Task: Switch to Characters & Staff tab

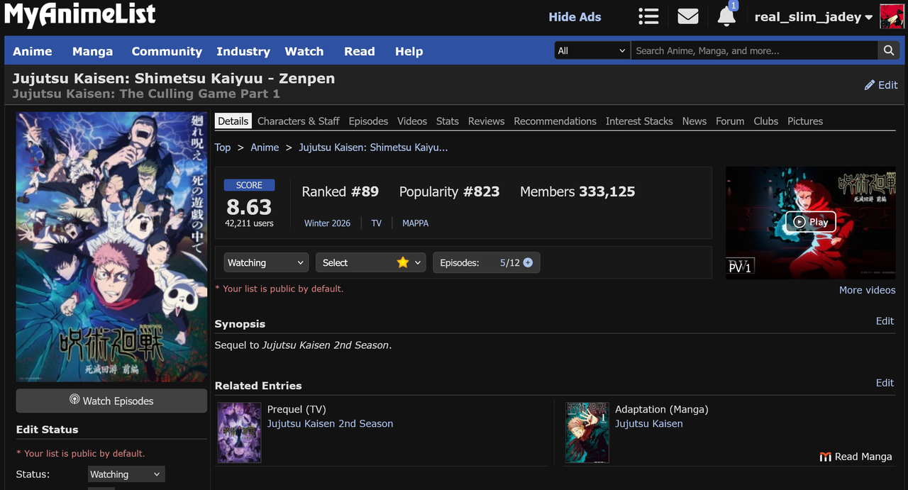Action: [299, 121]
